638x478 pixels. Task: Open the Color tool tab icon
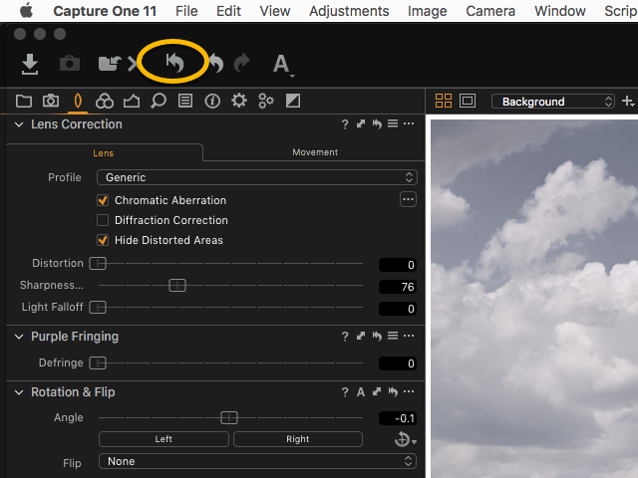[x=104, y=101]
